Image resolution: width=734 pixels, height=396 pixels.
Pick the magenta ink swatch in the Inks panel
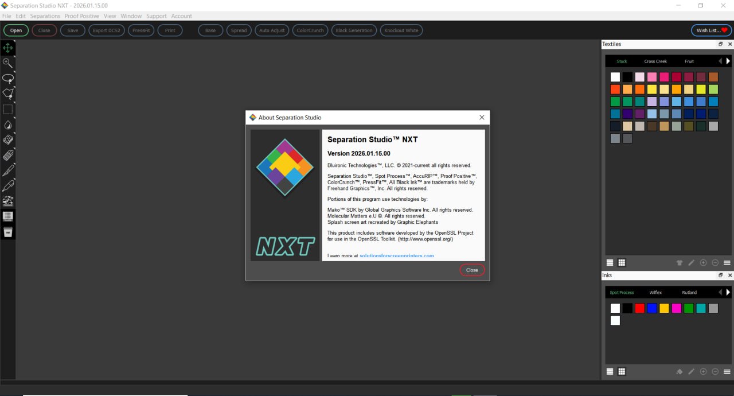[677, 308]
